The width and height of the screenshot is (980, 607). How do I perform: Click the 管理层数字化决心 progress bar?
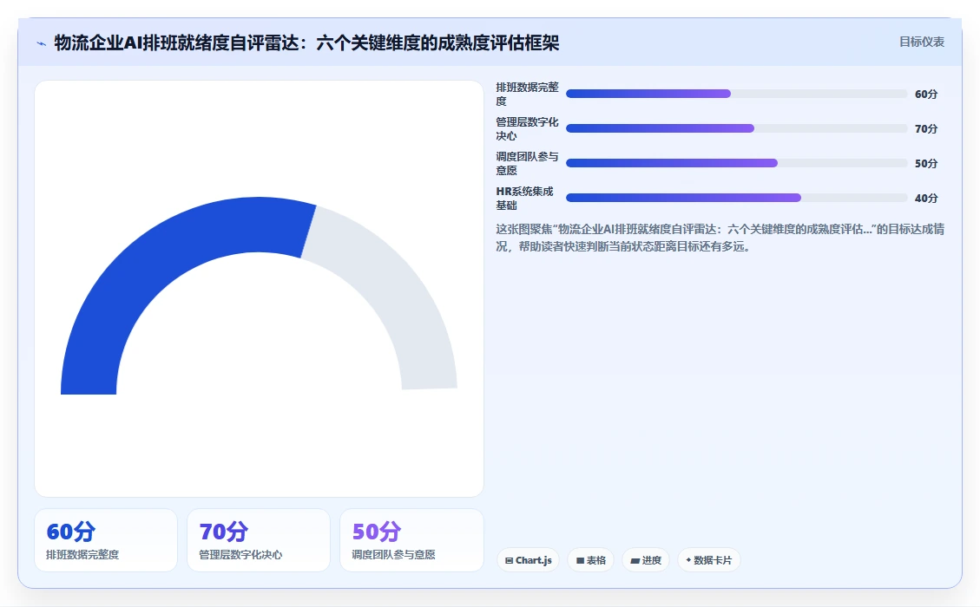tap(736, 128)
